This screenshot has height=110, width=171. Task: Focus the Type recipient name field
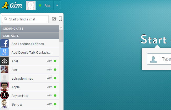(159, 59)
